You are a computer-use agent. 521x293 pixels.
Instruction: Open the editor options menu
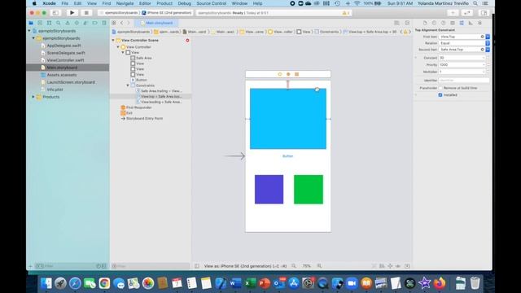coord(396,23)
